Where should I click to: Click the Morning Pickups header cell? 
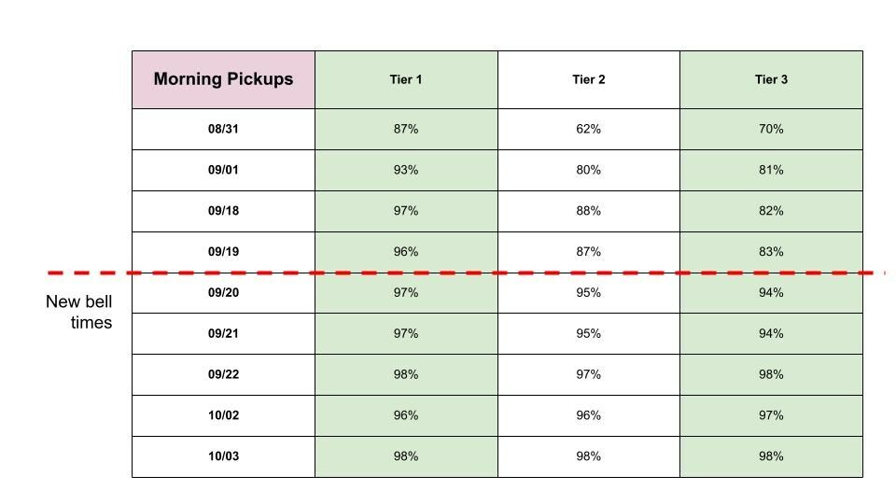[x=223, y=79]
